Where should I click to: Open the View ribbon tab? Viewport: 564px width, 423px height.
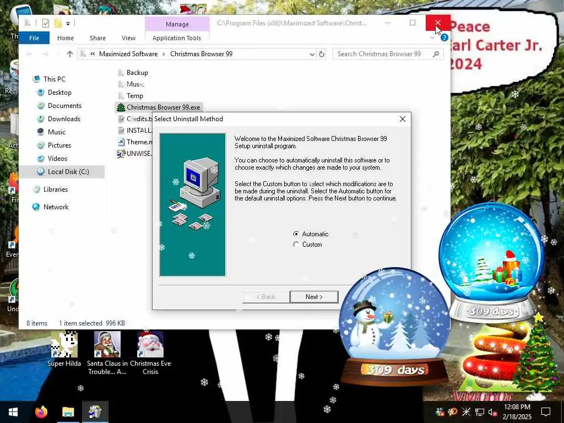point(128,38)
